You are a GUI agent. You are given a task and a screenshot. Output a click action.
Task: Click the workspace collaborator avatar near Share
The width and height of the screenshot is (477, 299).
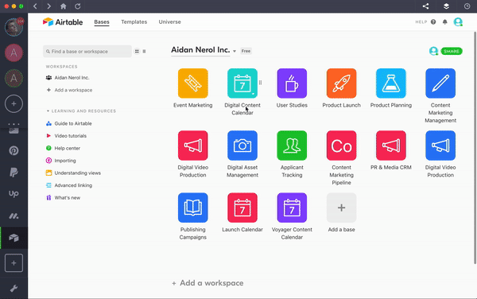click(433, 51)
